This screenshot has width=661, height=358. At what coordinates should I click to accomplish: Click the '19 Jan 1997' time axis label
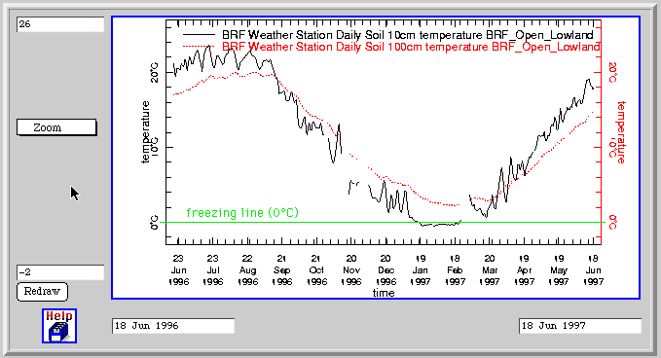point(421,270)
